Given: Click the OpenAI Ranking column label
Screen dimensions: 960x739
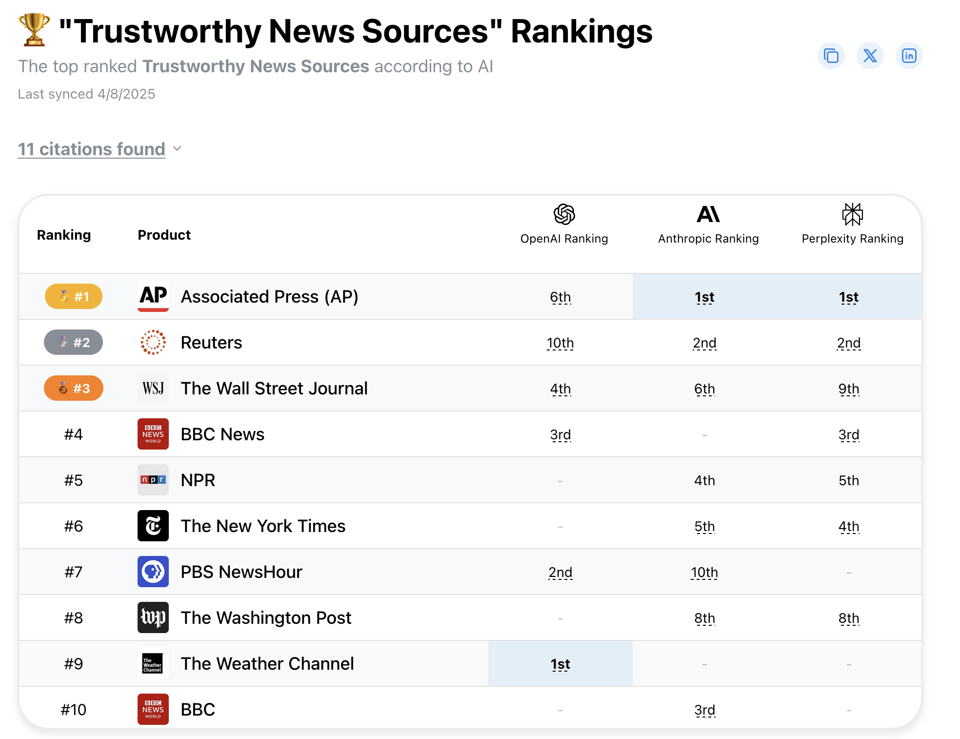Looking at the screenshot, I should click(564, 239).
